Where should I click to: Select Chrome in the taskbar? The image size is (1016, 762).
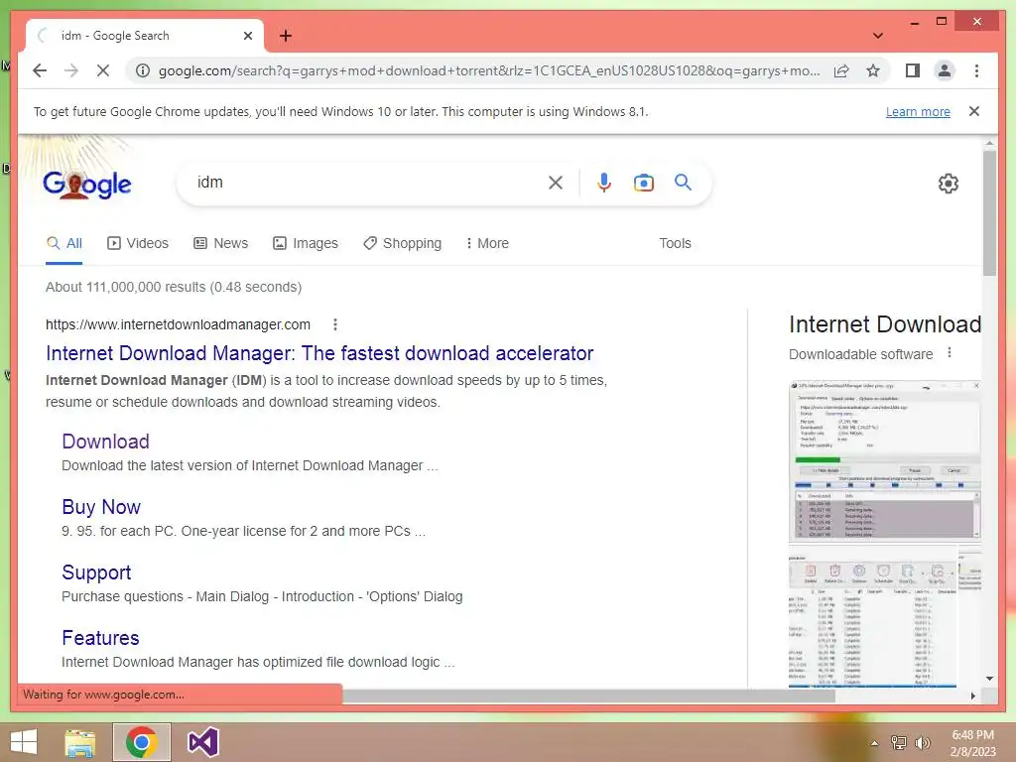(x=142, y=742)
